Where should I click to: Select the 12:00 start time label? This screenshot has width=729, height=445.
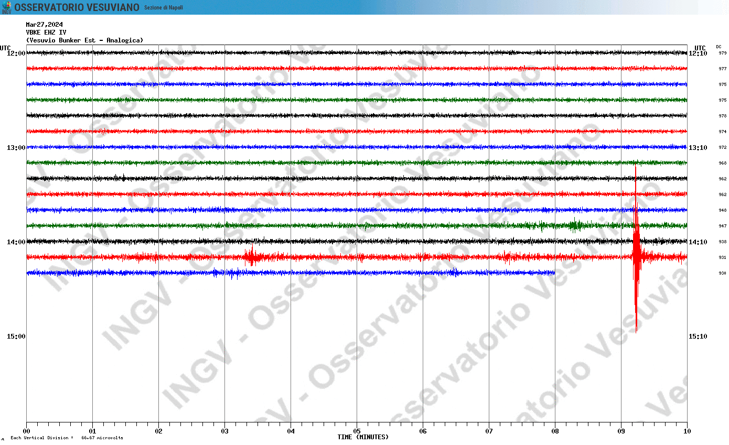[16, 53]
